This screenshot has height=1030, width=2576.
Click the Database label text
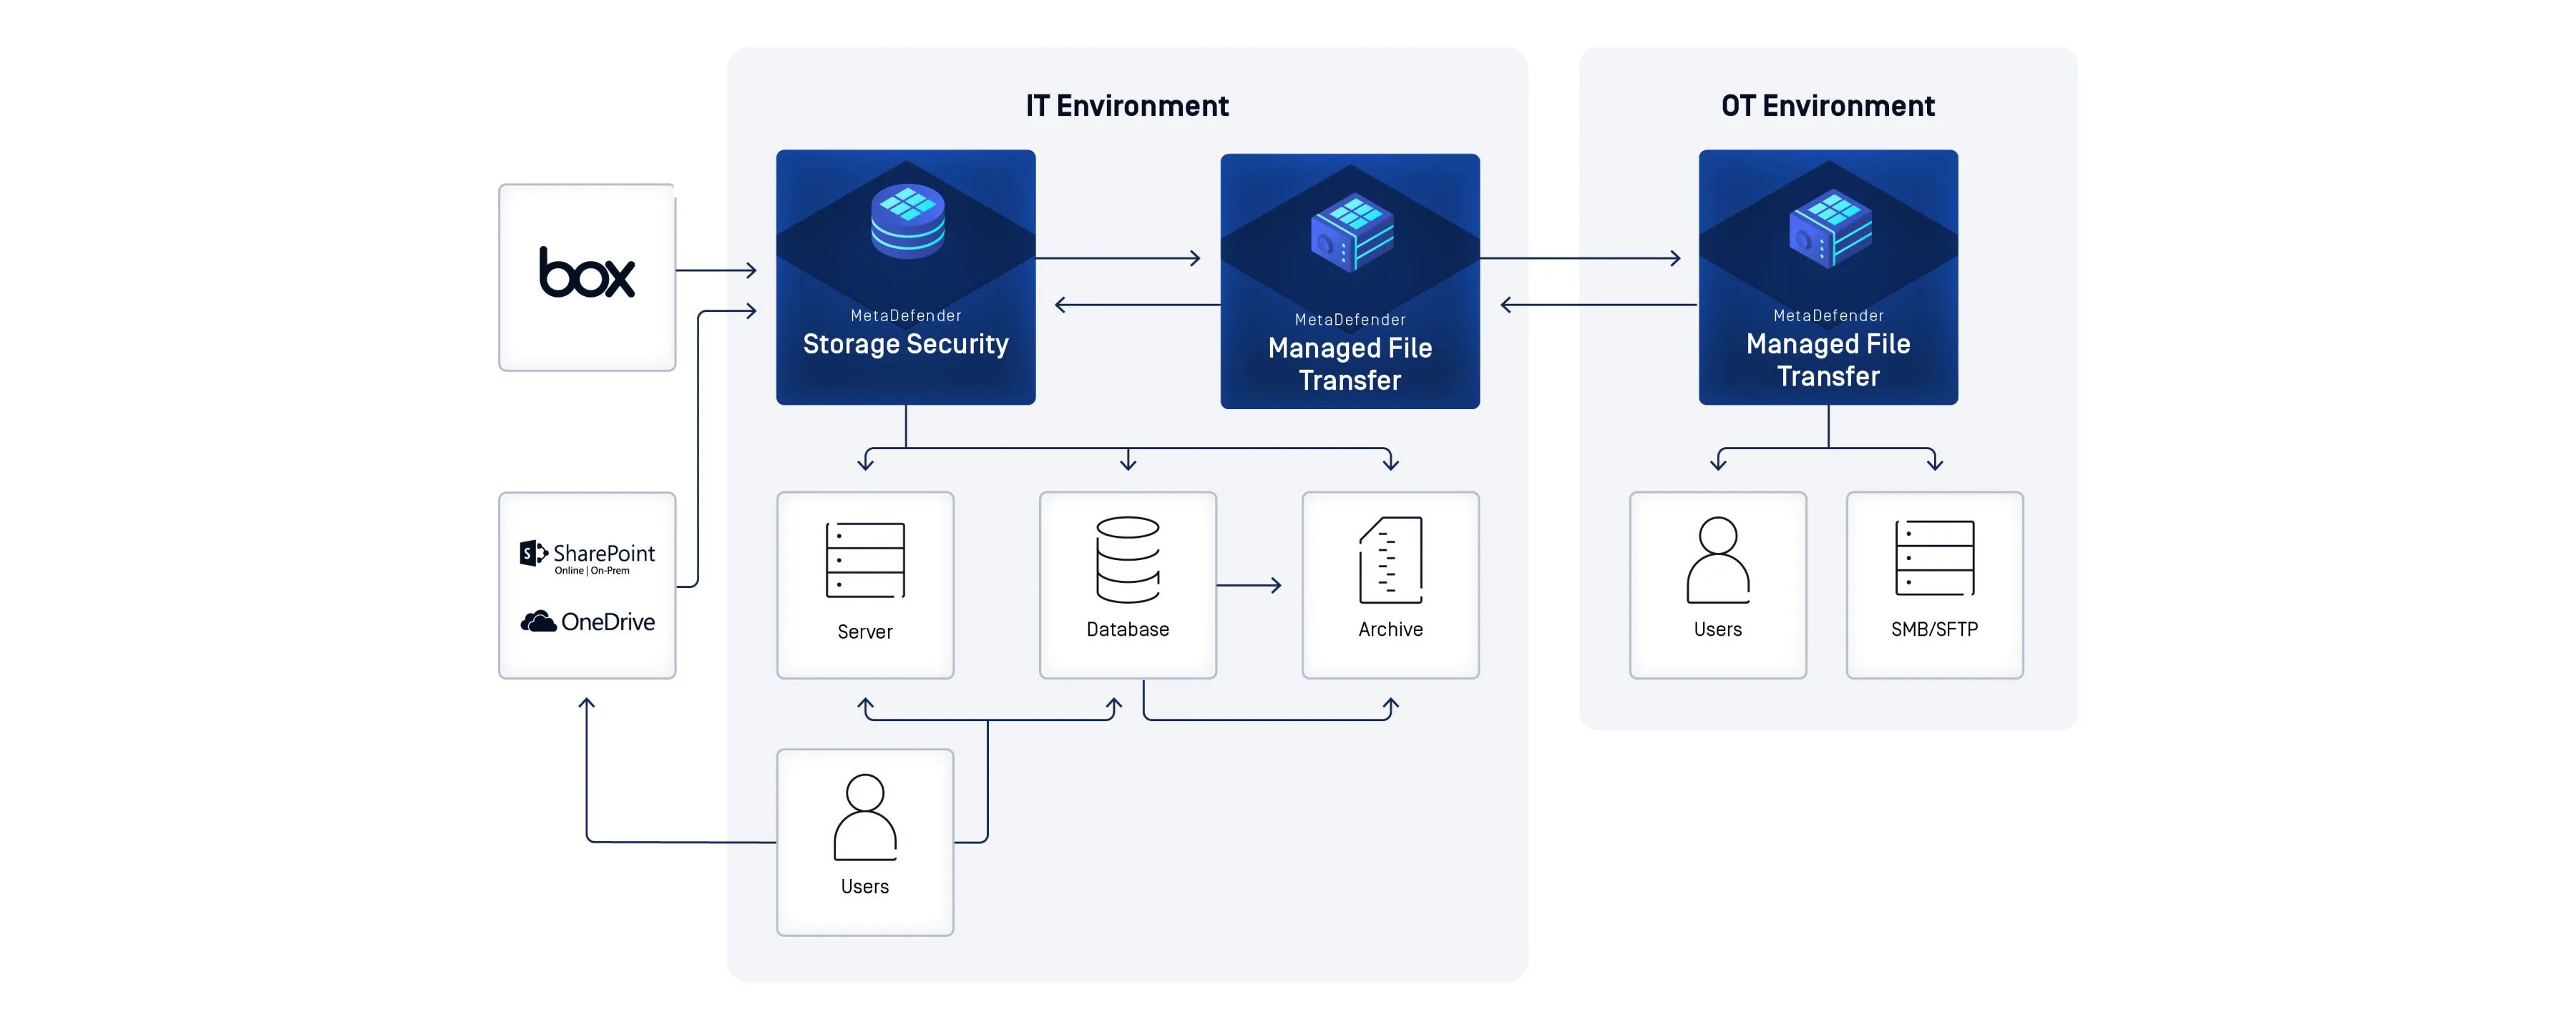1127,629
